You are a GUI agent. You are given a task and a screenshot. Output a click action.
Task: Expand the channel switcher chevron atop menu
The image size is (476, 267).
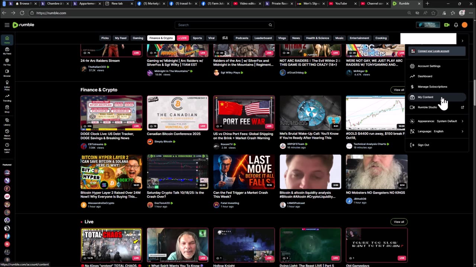point(462,41)
